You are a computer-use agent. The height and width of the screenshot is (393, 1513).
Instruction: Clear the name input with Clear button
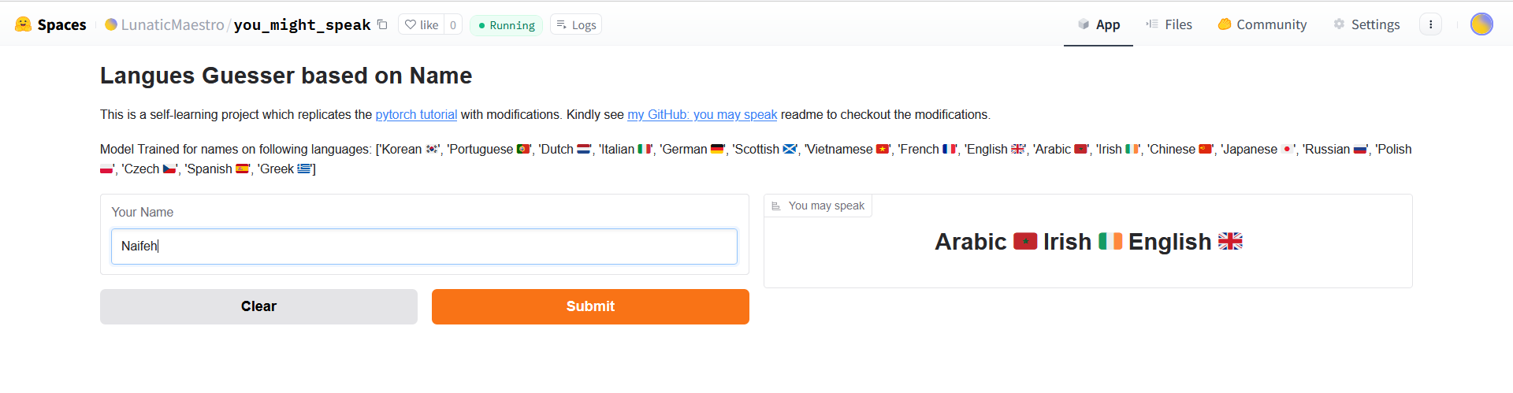tap(258, 306)
